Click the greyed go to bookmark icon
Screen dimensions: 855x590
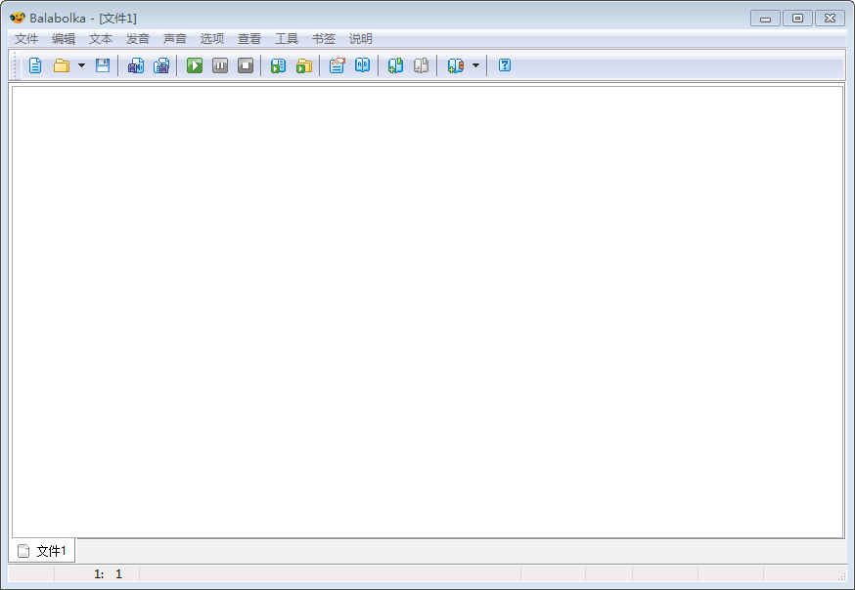click(421, 65)
